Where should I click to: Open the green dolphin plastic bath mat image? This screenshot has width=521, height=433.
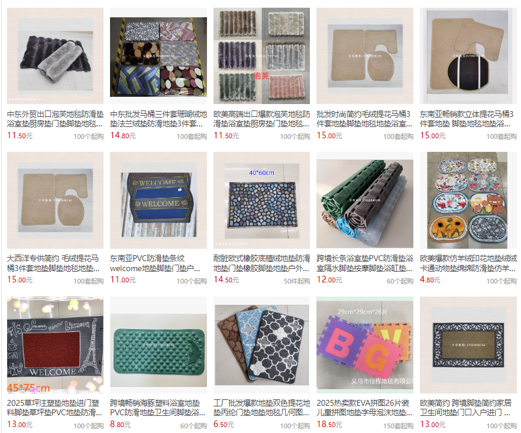[158, 345]
